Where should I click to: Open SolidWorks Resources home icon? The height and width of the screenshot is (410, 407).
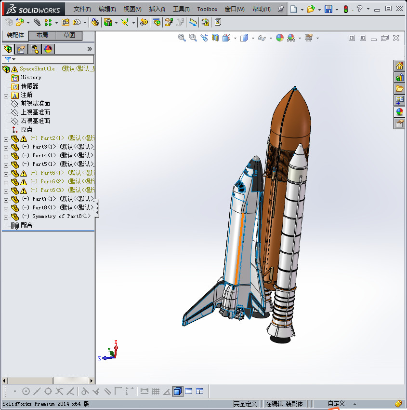[x=399, y=66]
